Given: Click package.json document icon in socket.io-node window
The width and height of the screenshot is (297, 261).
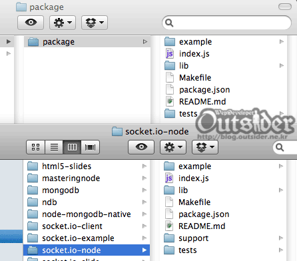Looking at the screenshot, I should pyautogui.click(x=169, y=214).
